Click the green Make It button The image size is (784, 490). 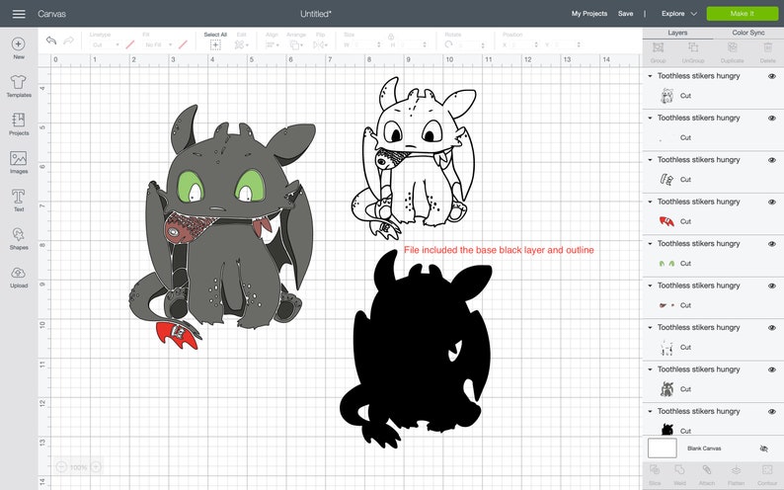pyautogui.click(x=742, y=14)
